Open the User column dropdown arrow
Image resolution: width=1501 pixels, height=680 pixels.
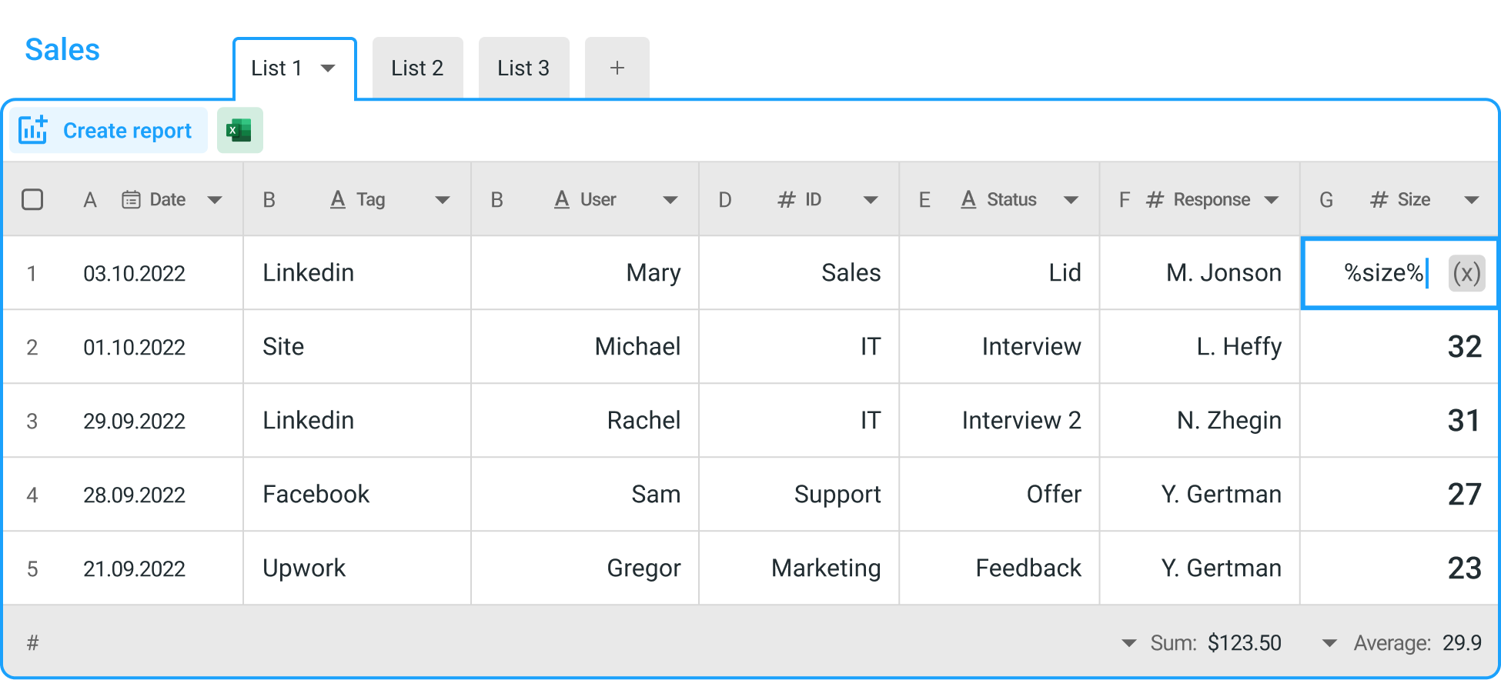670,200
